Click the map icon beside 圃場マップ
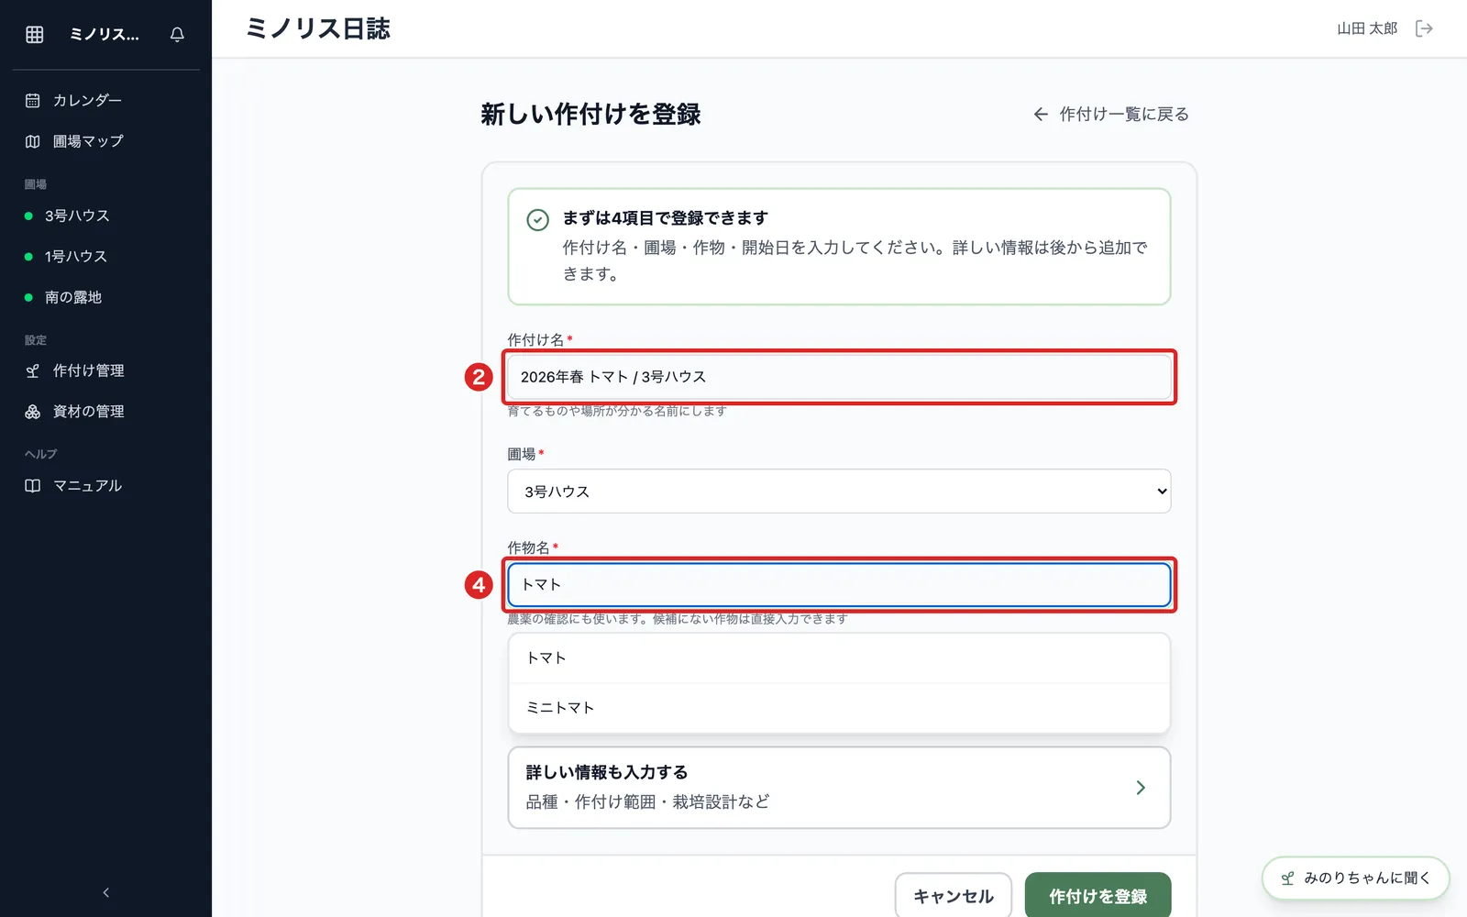This screenshot has height=917, width=1467. (33, 141)
